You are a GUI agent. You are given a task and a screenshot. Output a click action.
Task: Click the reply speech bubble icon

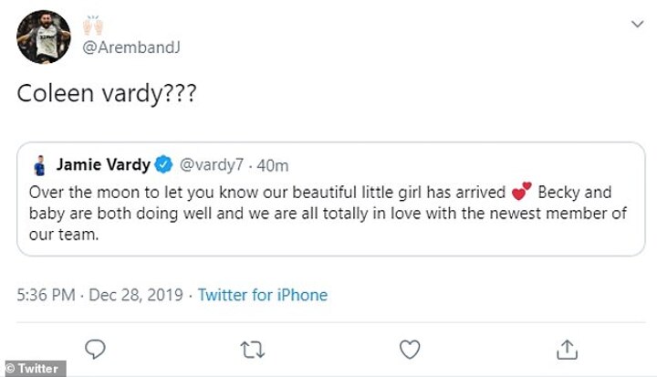(96, 348)
